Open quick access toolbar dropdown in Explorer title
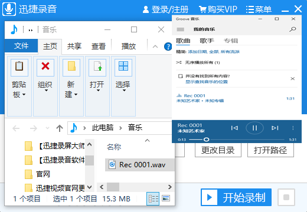This screenshot has width=307, height=212. (x=31, y=30)
